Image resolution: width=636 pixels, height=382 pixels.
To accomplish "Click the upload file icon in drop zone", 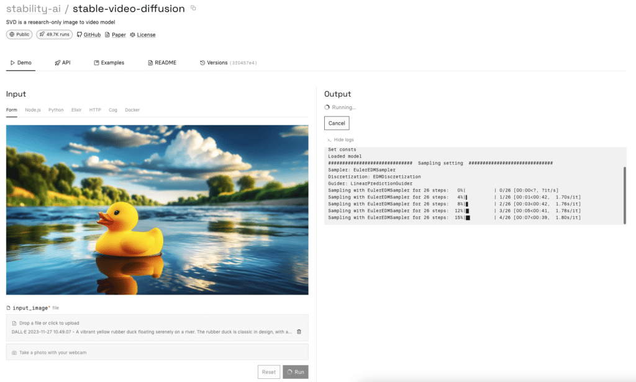I will click(x=14, y=323).
